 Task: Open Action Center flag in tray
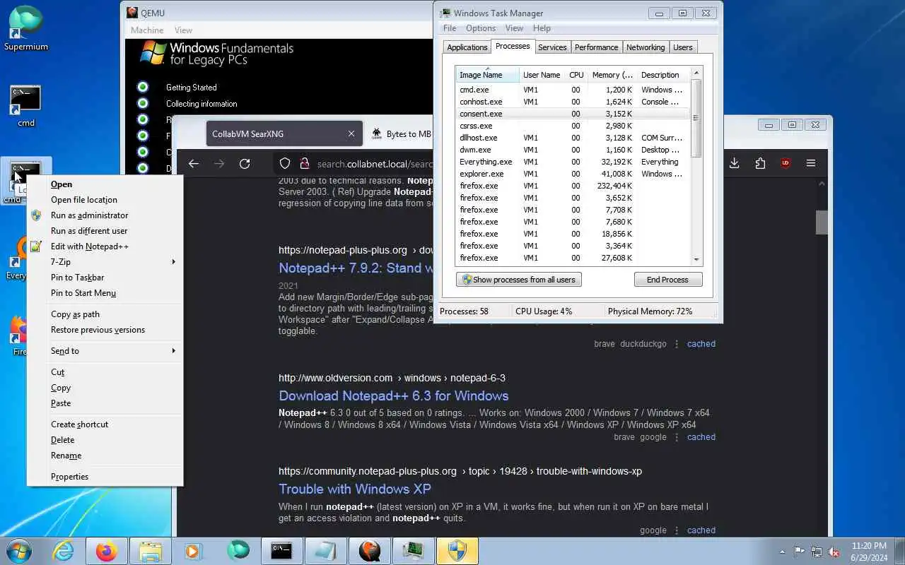coord(799,552)
